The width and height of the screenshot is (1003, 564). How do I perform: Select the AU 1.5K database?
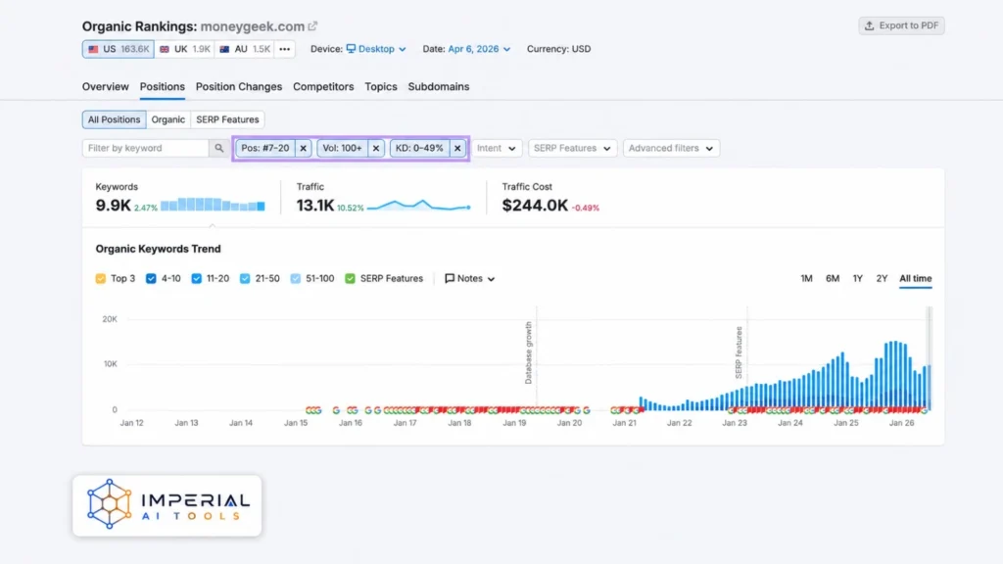pos(244,49)
